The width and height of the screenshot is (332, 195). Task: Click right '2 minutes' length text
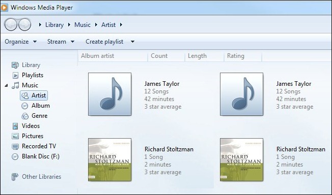pyautogui.click(x=290, y=165)
